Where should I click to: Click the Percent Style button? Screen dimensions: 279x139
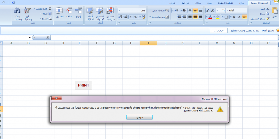pyautogui.click(x=136, y=17)
